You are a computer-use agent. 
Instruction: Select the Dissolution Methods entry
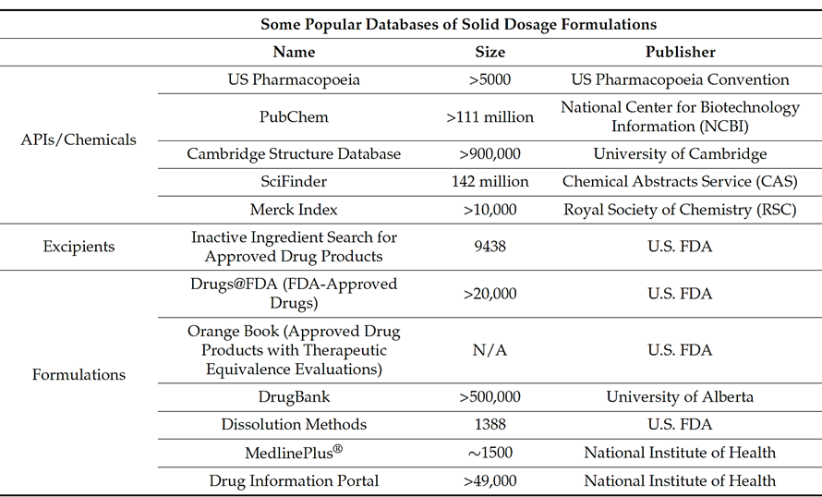pyautogui.click(x=294, y=425)
